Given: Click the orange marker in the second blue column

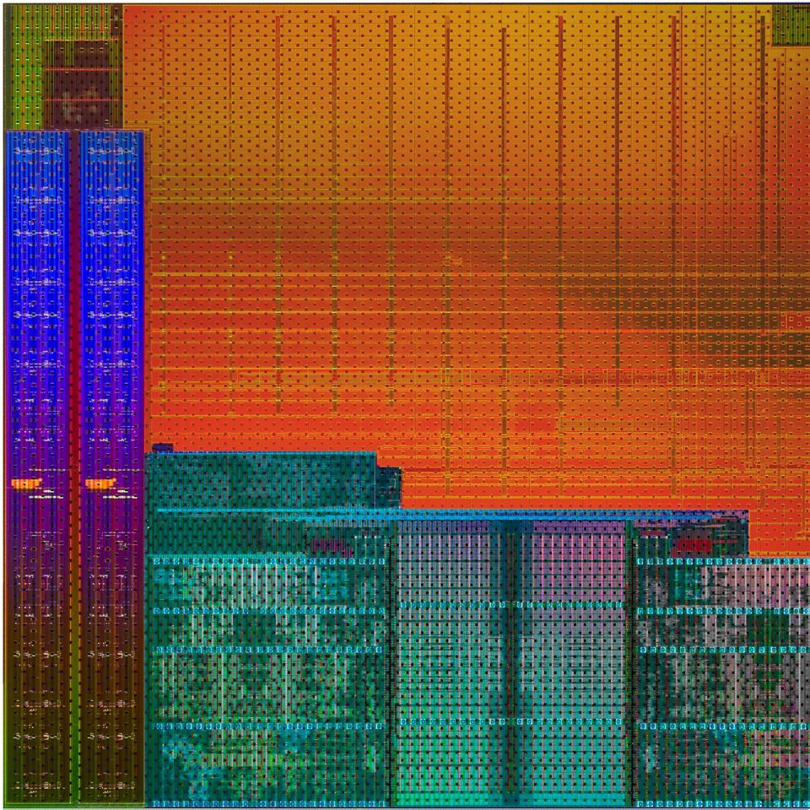Looking at the screenshot, I should click(x=100, y=483).
